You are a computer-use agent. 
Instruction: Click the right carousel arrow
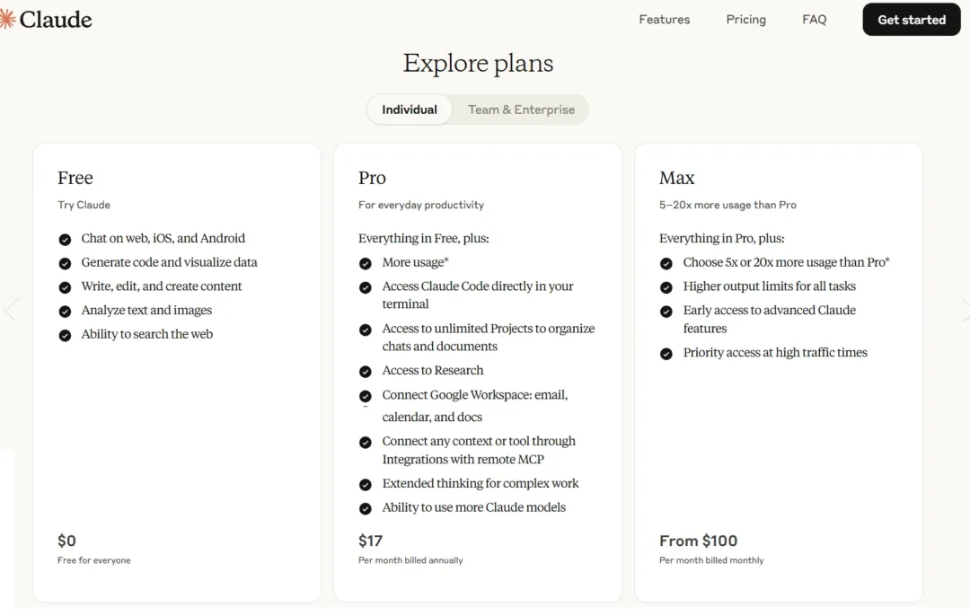[x=965, y=308]
